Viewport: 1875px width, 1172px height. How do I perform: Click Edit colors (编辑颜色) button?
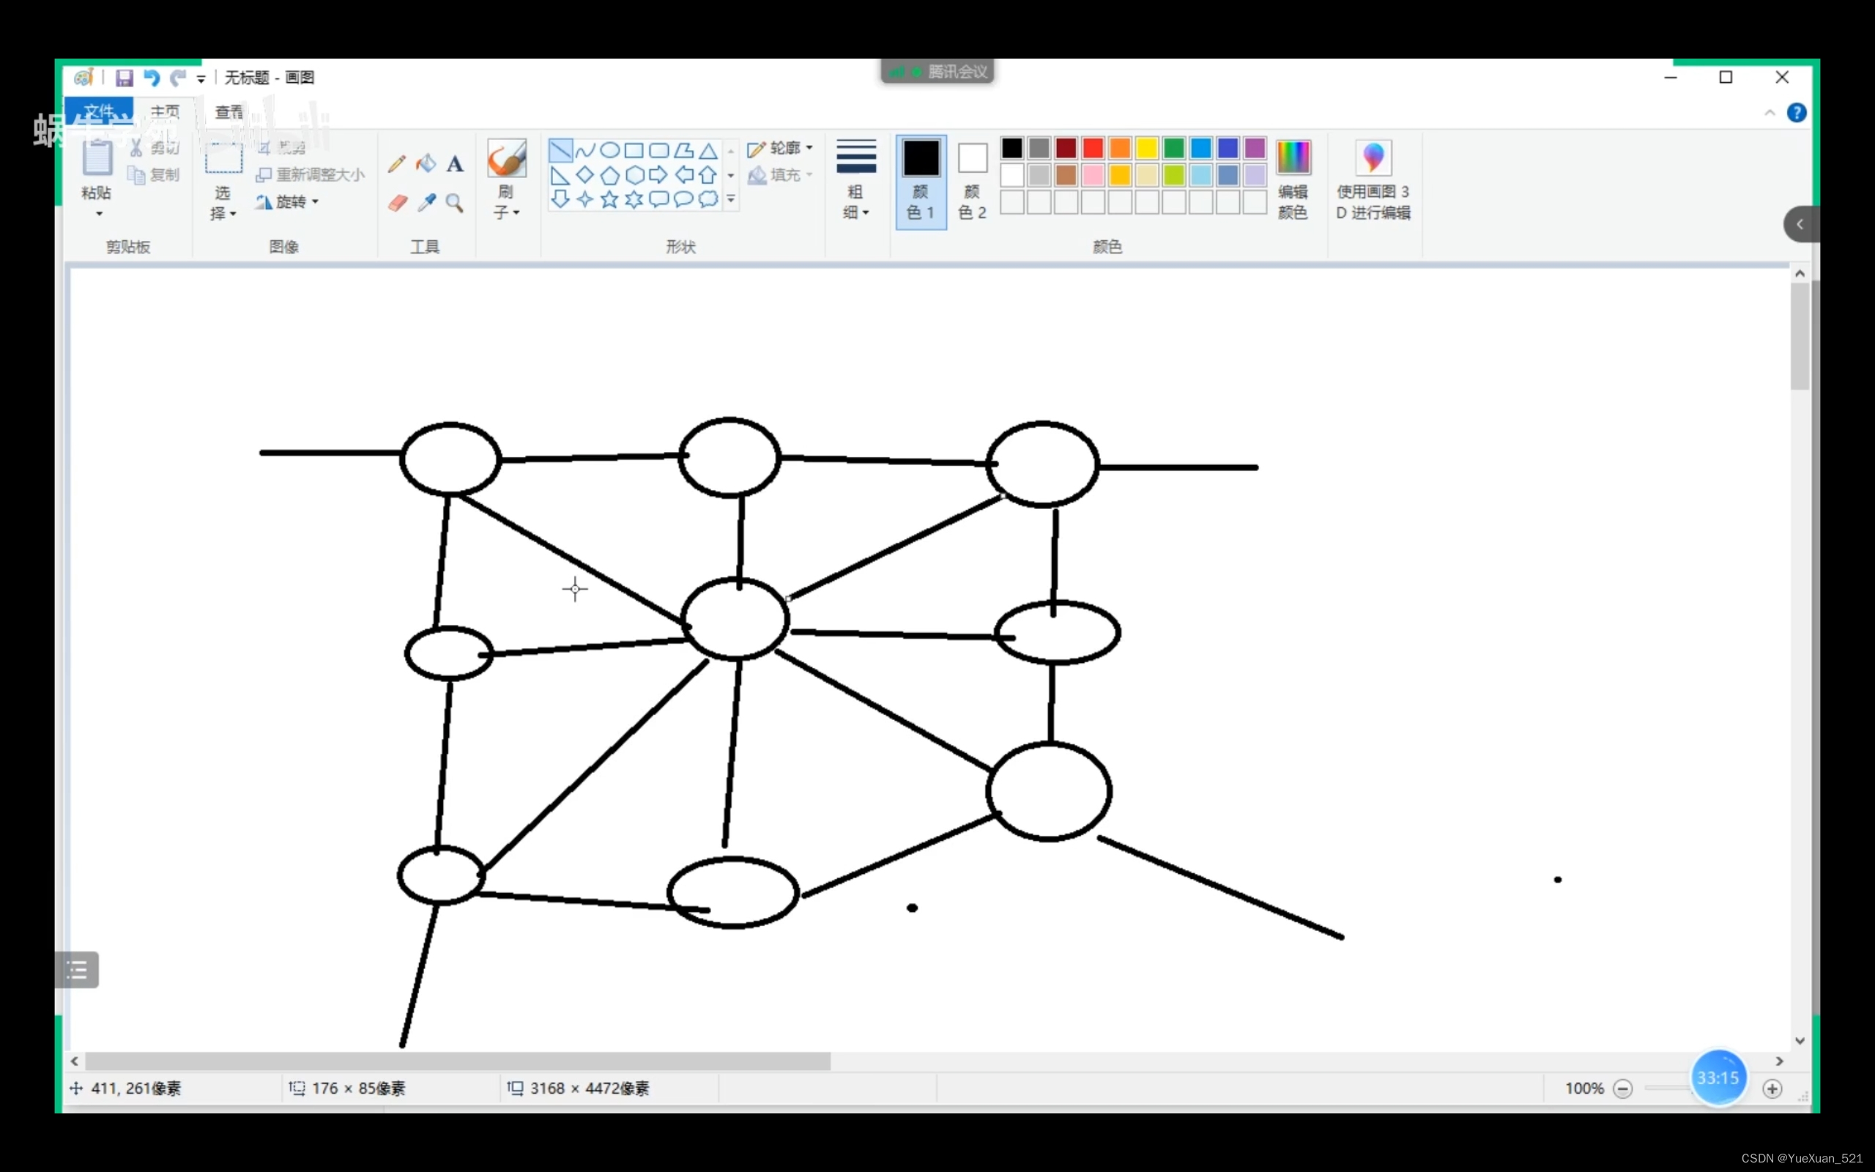coord(1292,180)
